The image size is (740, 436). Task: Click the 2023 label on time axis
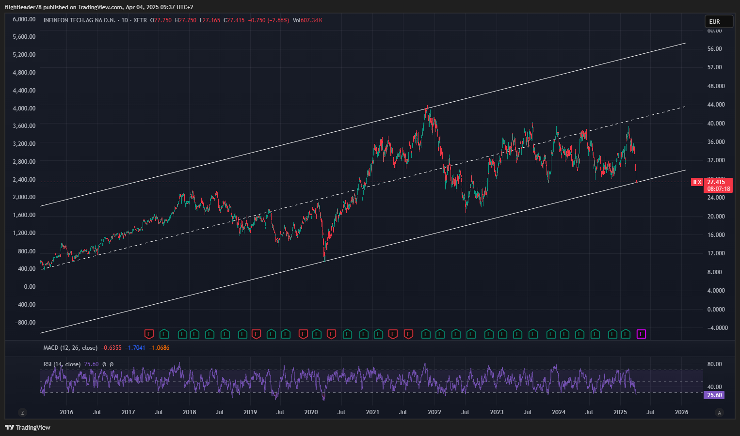tap(497, 412)
